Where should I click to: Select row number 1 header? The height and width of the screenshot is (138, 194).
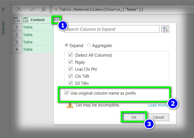(17, 27)
